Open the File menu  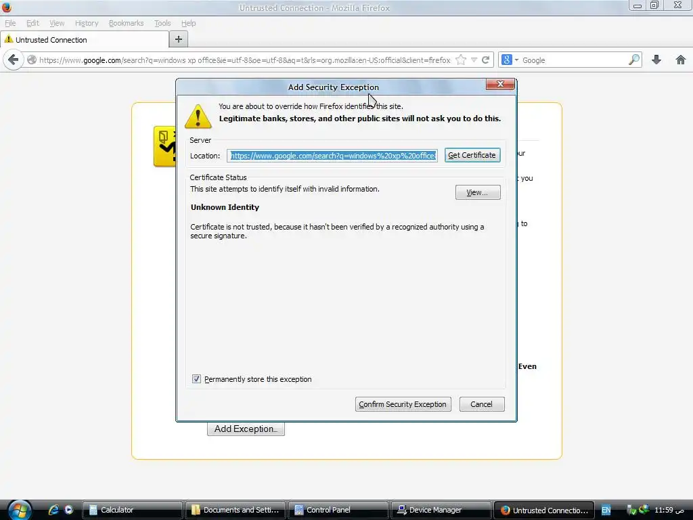[10, 23]
